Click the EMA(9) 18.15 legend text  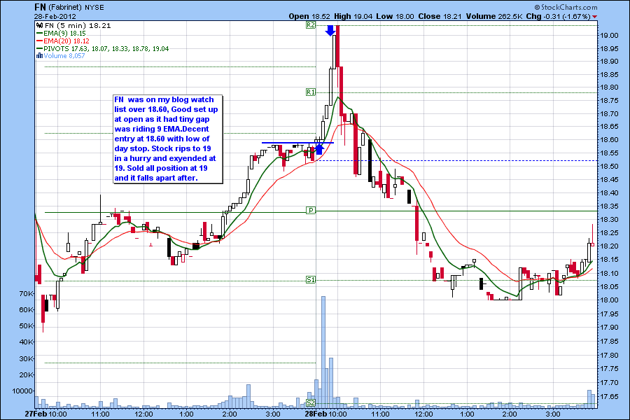(x=64, y=34)
